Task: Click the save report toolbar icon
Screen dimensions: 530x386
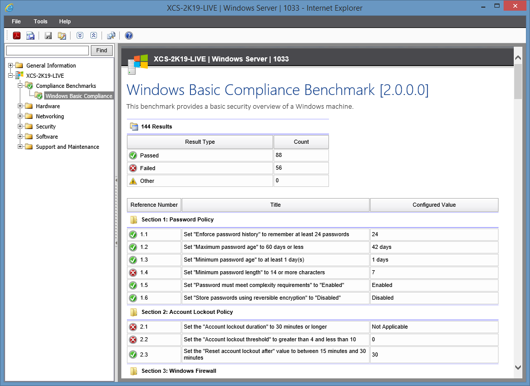Action: (x=48, y=36)
